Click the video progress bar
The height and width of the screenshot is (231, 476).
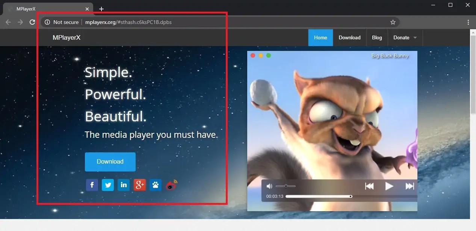(351, 196)
